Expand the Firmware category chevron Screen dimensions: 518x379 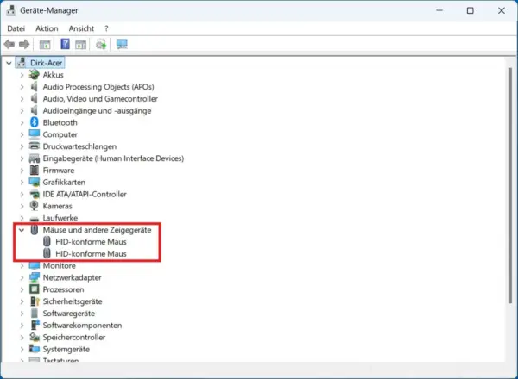[22, 171]
